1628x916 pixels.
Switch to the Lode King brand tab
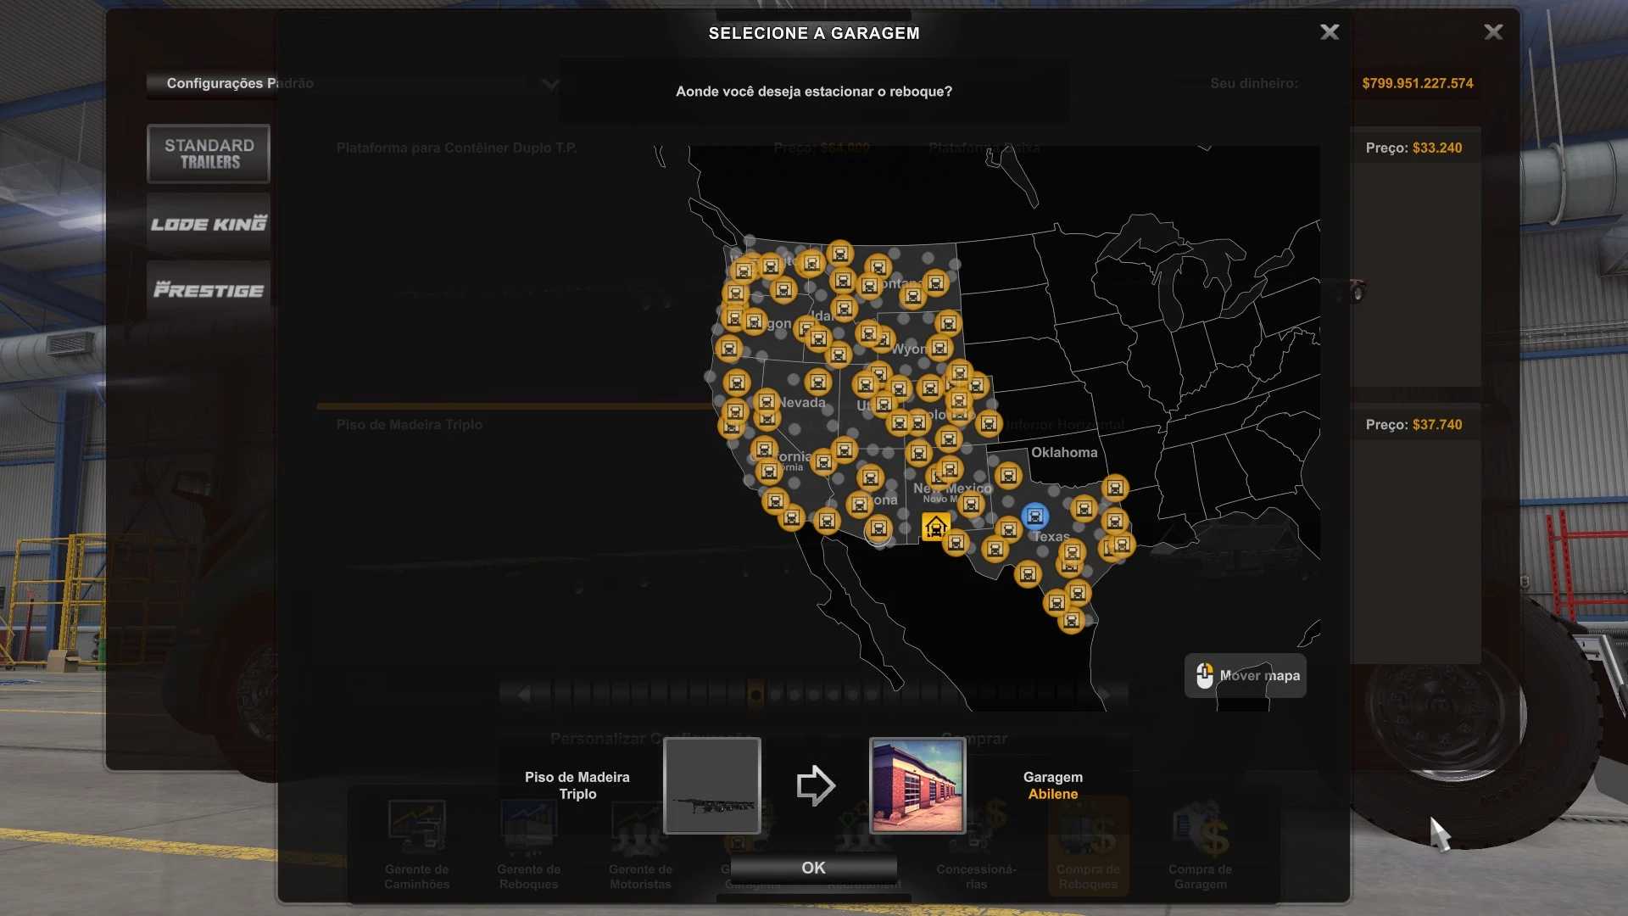coord(209,224)
